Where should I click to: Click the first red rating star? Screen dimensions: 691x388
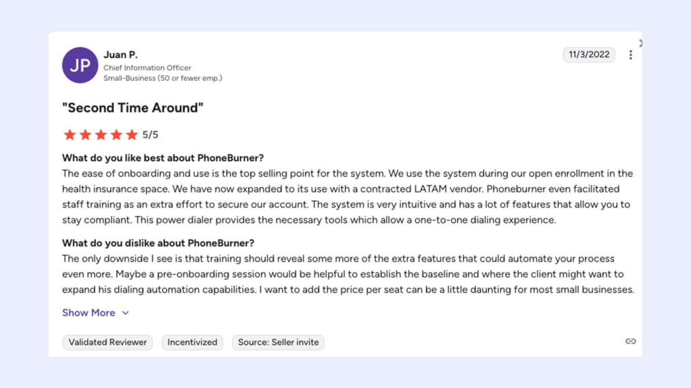coord(70,135)
